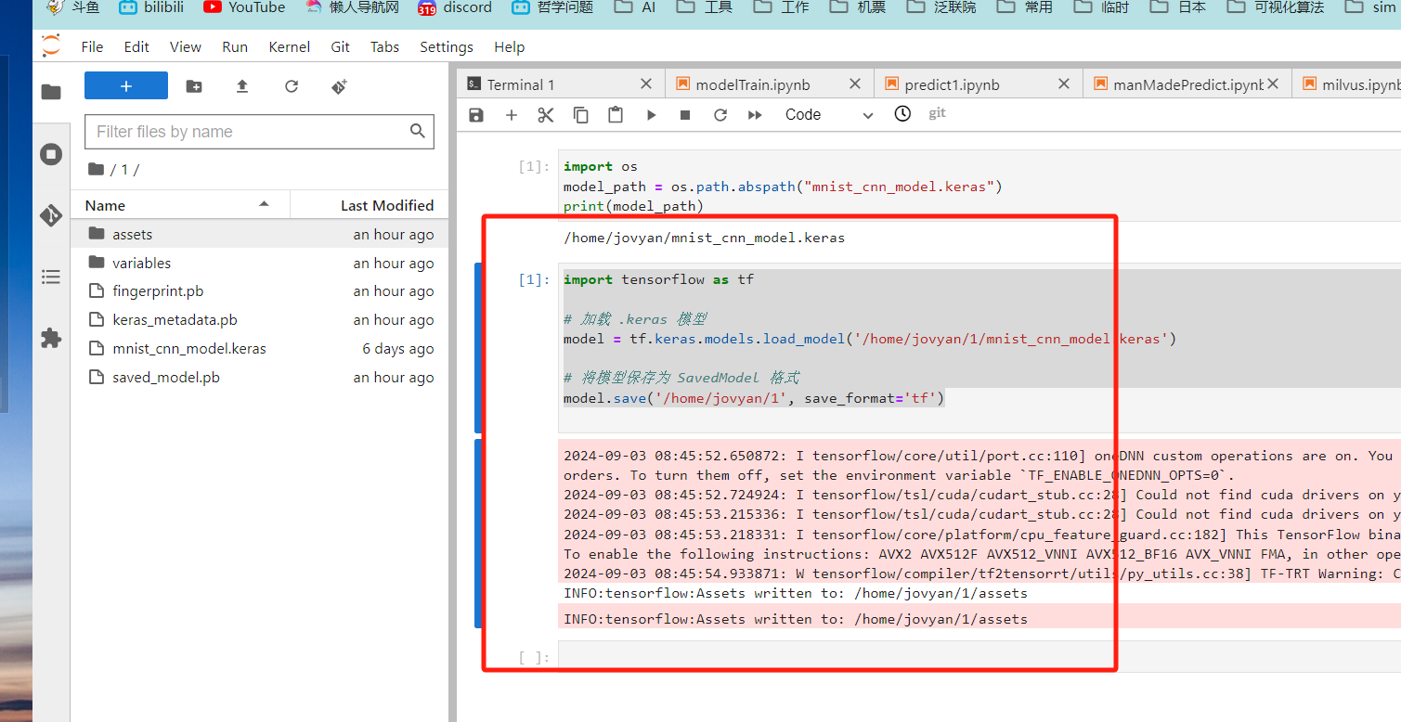
Task: Open the table of contents panel
Action: pyautogui.click(x=51, y=277)
